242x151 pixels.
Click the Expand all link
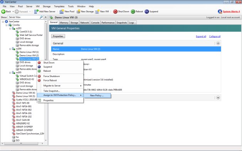[x=201, y=36]
